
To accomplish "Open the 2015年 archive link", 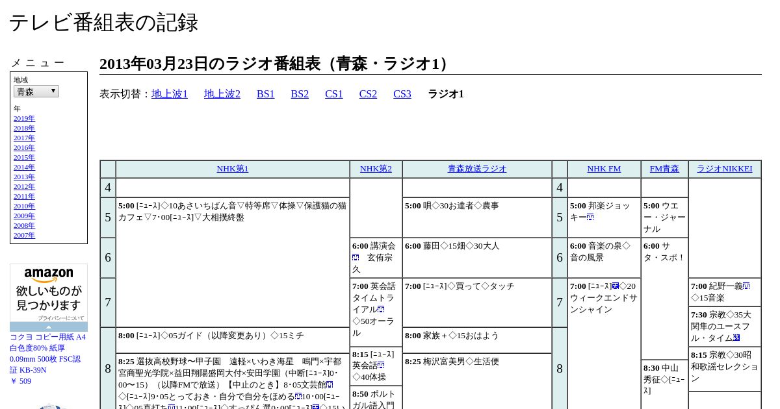I will pos(24,157).
